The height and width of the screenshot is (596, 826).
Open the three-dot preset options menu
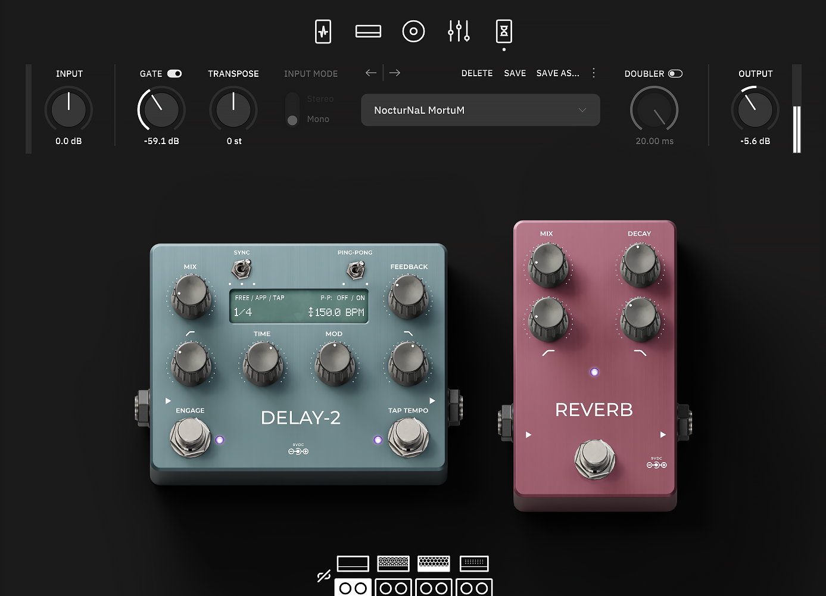click(x=594, y=73)
